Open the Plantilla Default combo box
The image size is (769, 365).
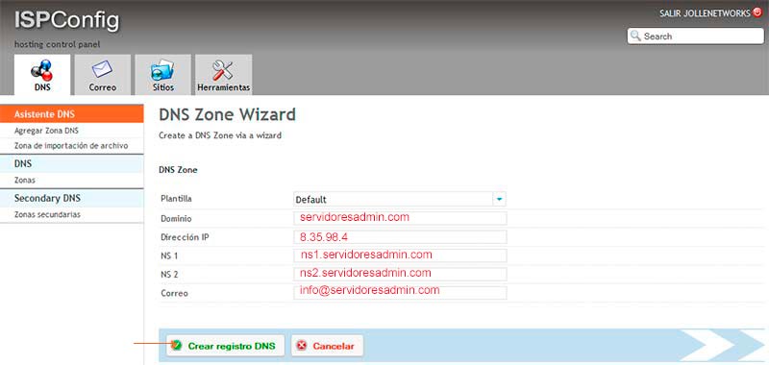(x=400, y=200)
